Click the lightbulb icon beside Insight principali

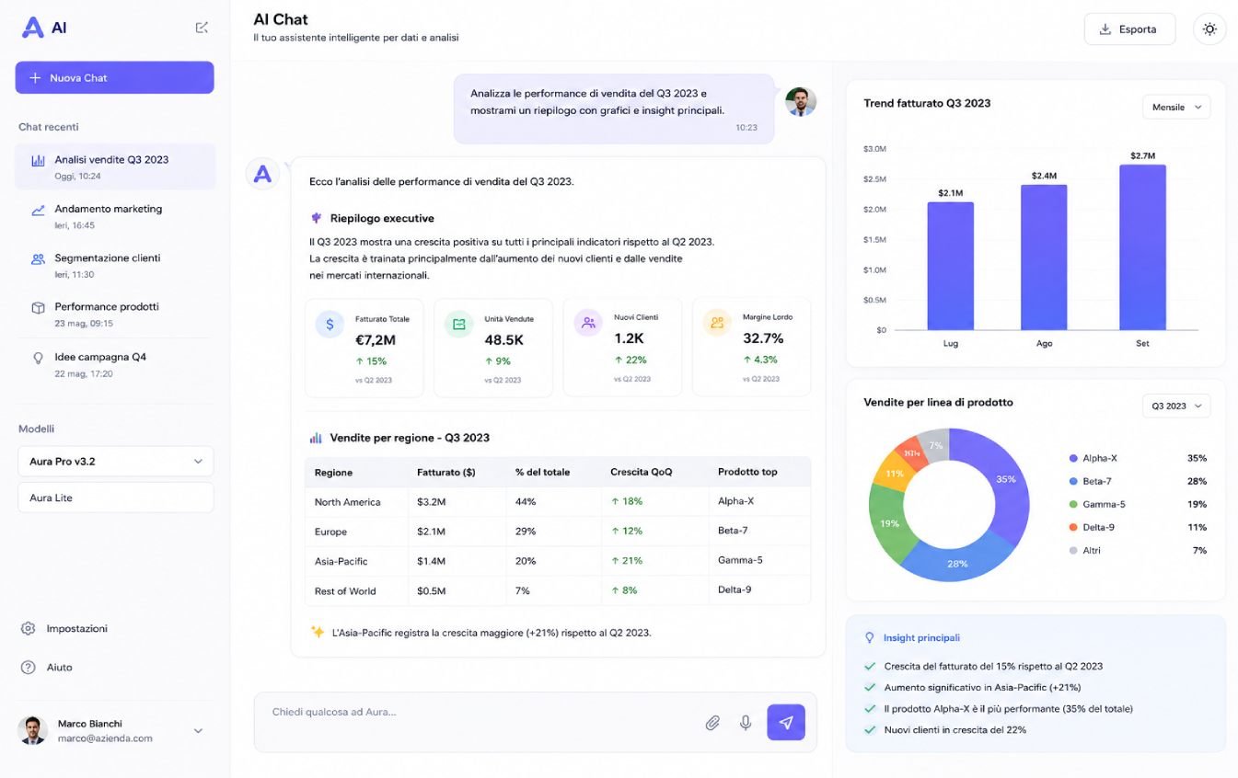pos(869,637)
